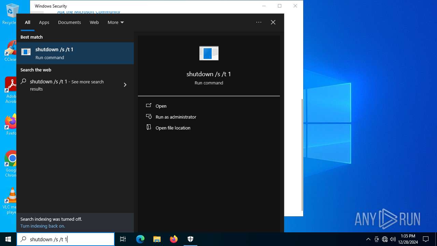Click the device tray icon beside network

(377, 239)
